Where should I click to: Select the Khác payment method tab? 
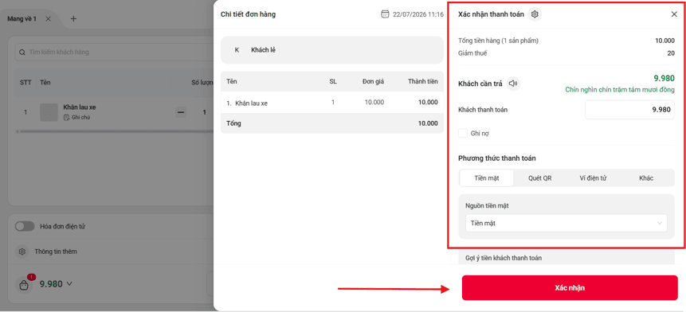point(645,178)
